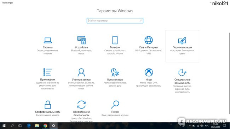Click the Телефон label
Screen dimensions: 230x129
click(x=115, y=47)
